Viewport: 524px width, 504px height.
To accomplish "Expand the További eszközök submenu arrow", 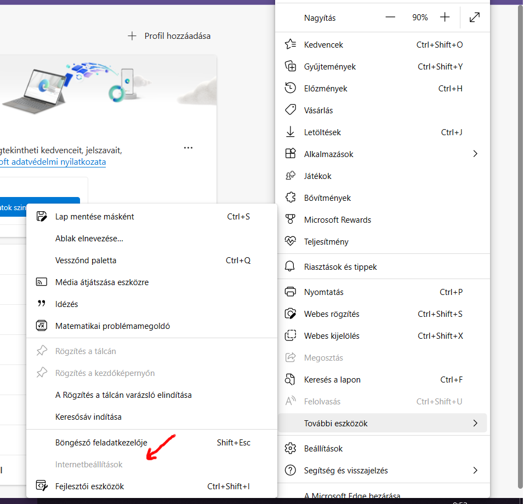I will point(475,423).
